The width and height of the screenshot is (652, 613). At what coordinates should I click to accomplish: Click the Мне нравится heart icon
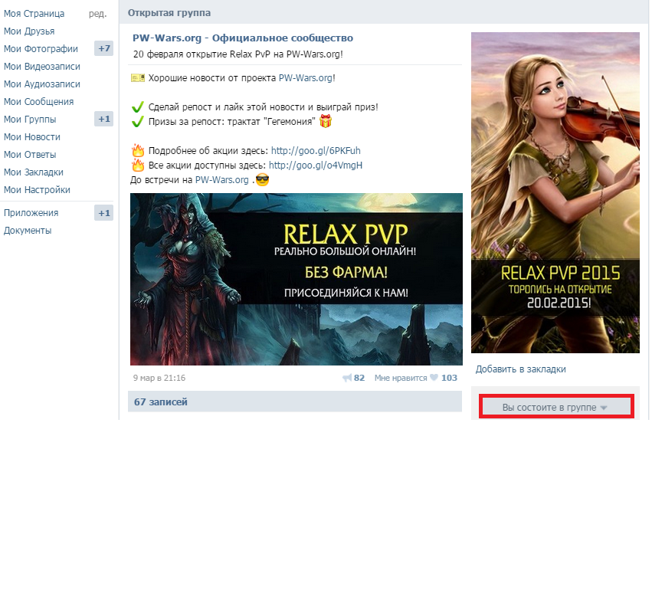pyautogui.click(x=434, y=378)
